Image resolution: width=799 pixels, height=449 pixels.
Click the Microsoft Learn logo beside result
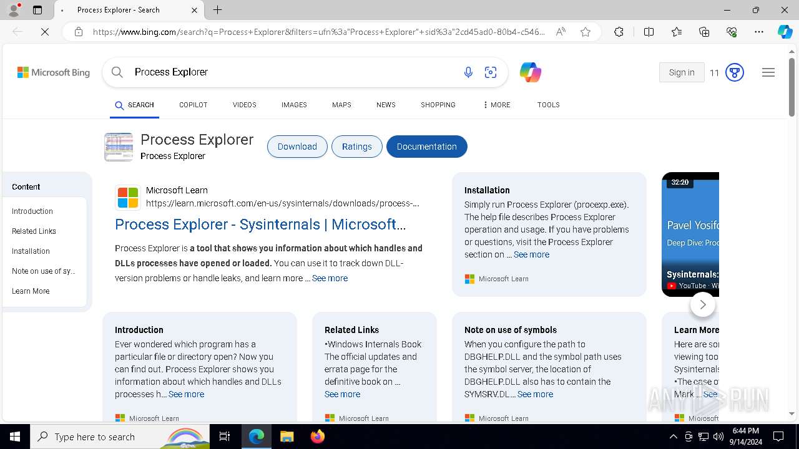[128, 198]
